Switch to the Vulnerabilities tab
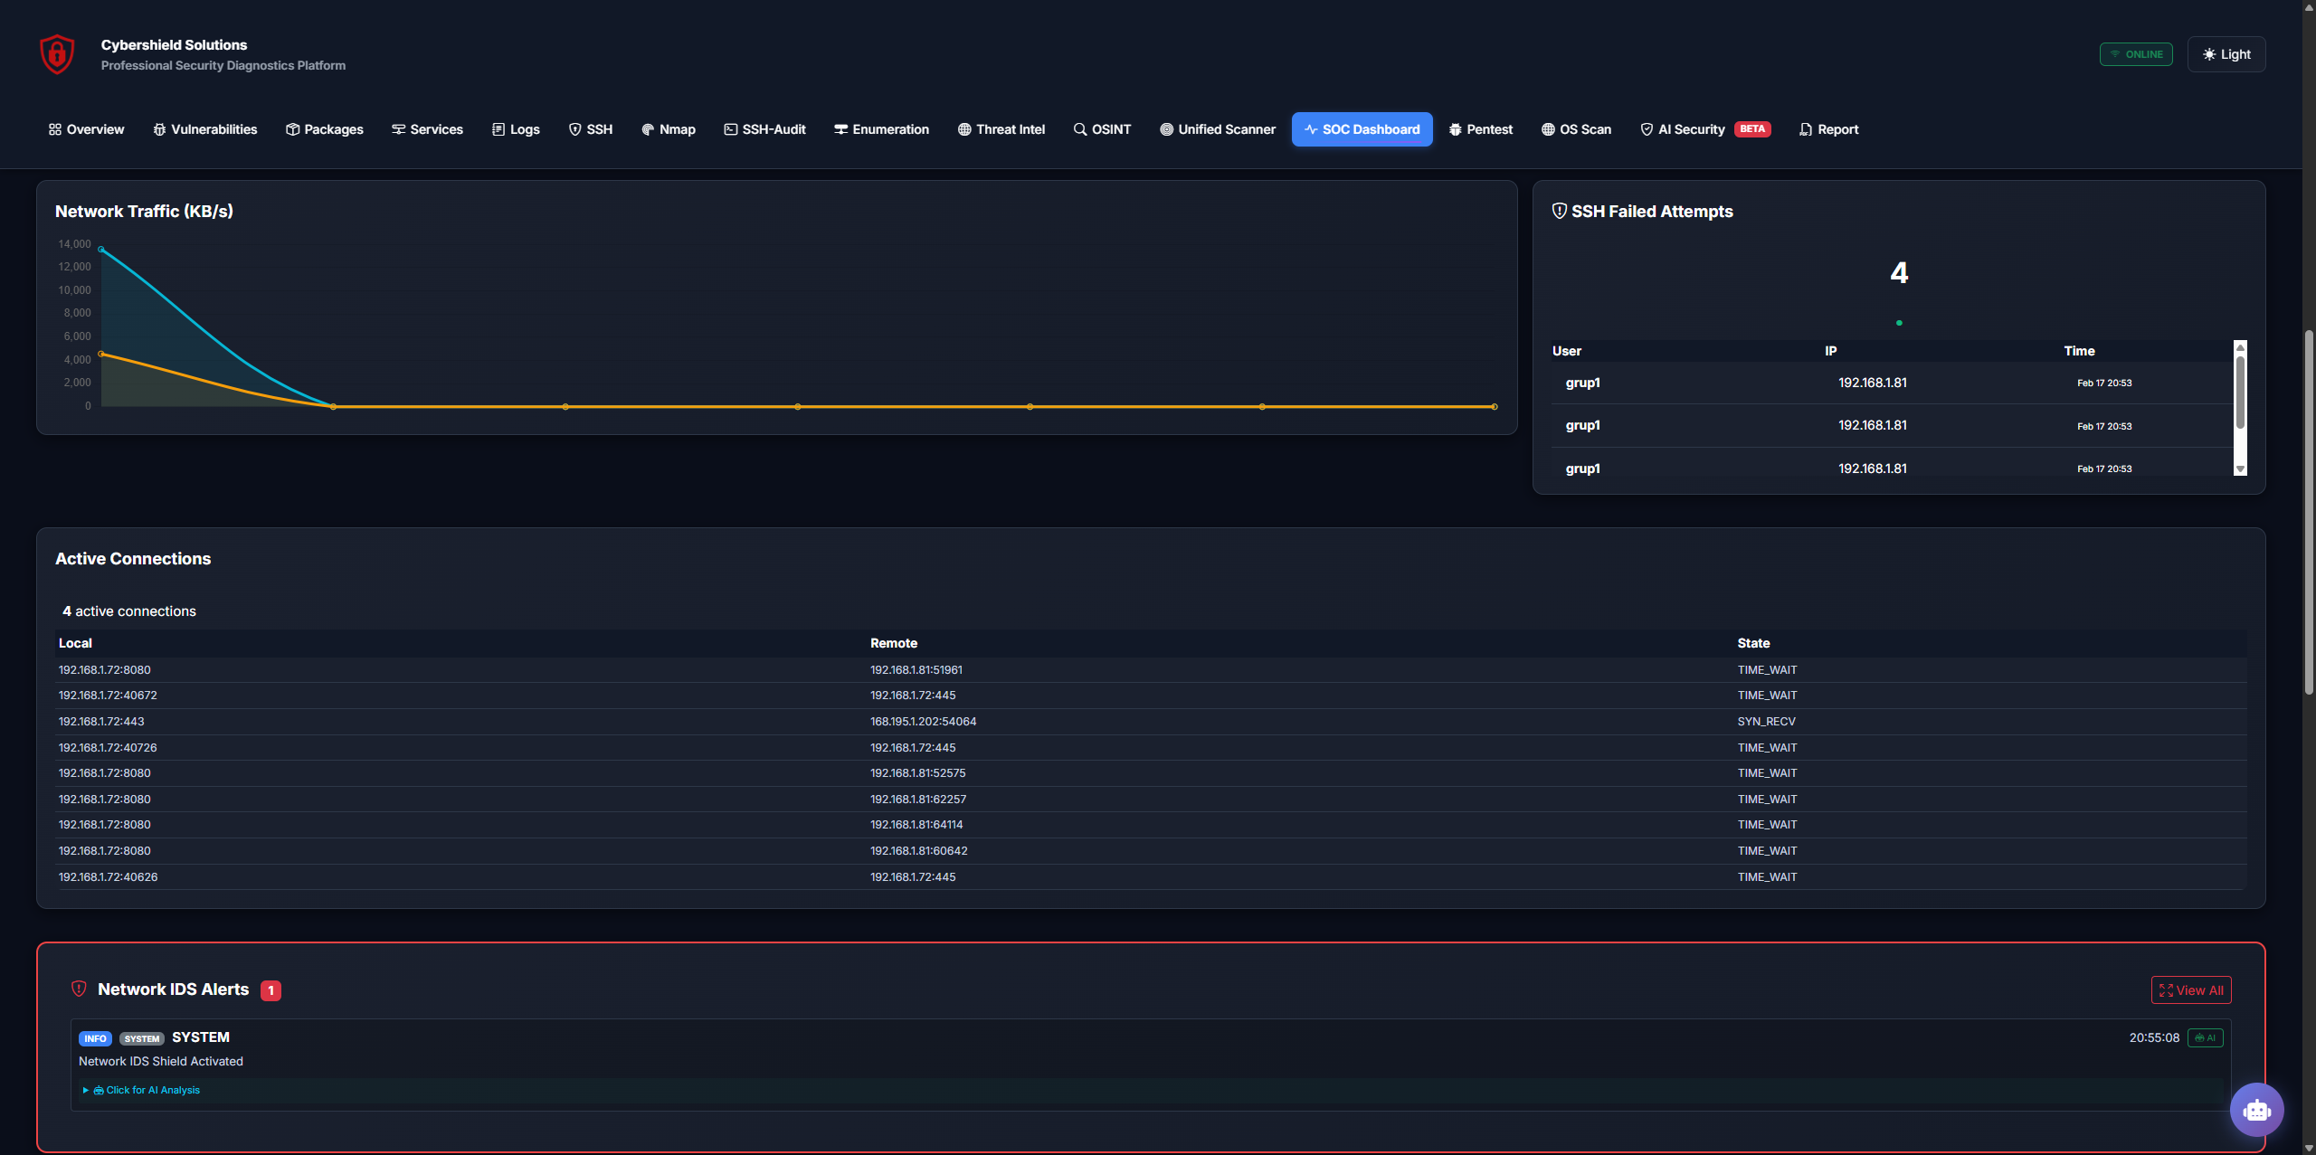 pyautogui.click(x=204, y=129)
